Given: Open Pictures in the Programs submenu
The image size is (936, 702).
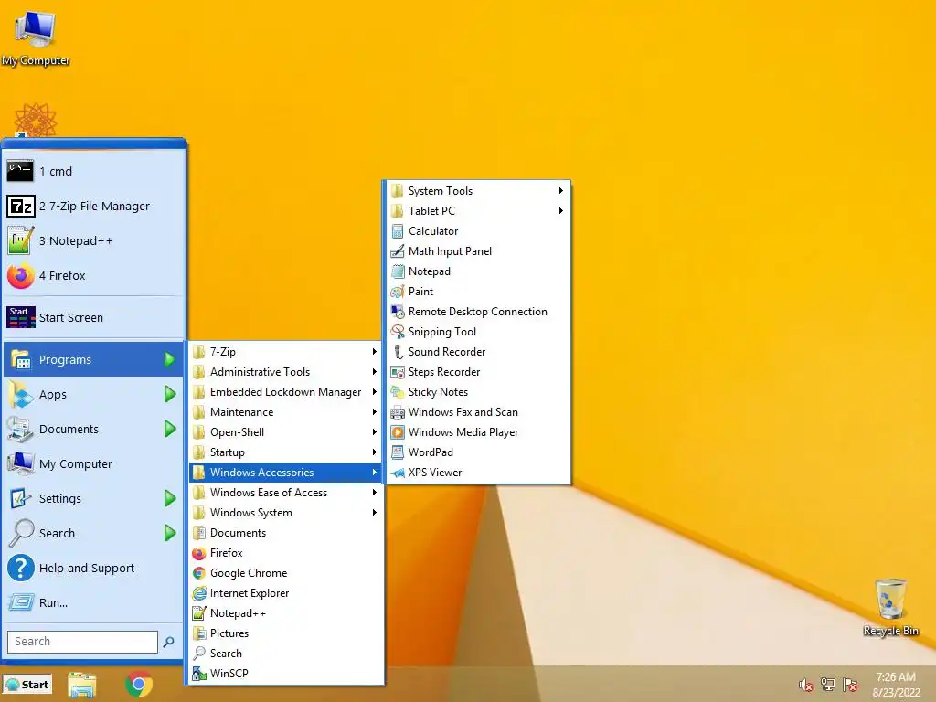Looking at the screenshot, I should (x=285, y=633).
